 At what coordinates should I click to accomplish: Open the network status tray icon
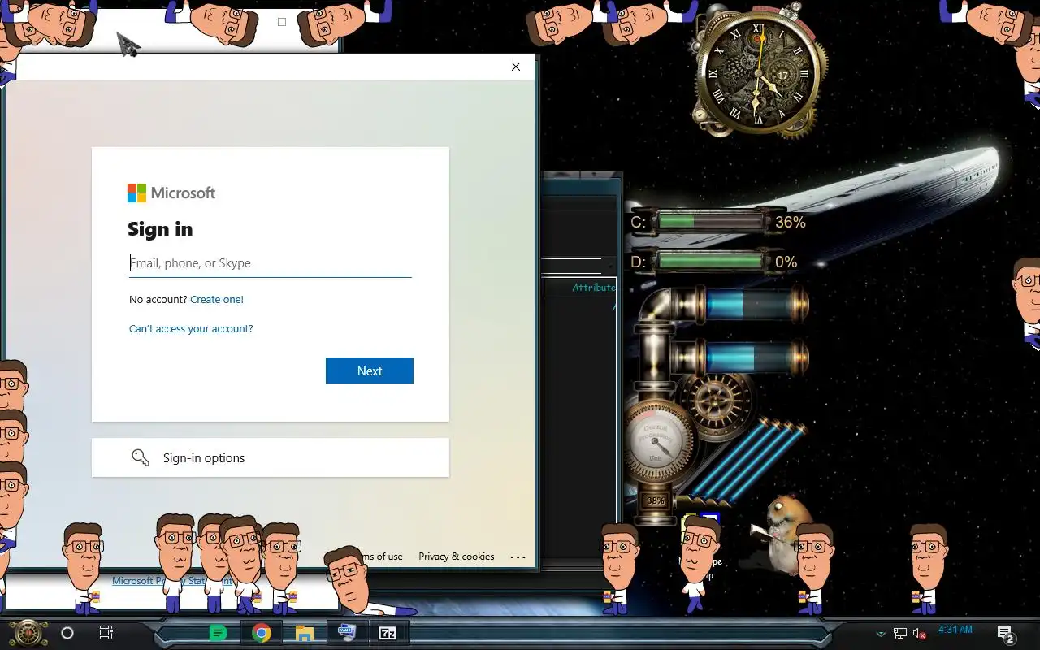pyautogui.click(x=900, y=634)
